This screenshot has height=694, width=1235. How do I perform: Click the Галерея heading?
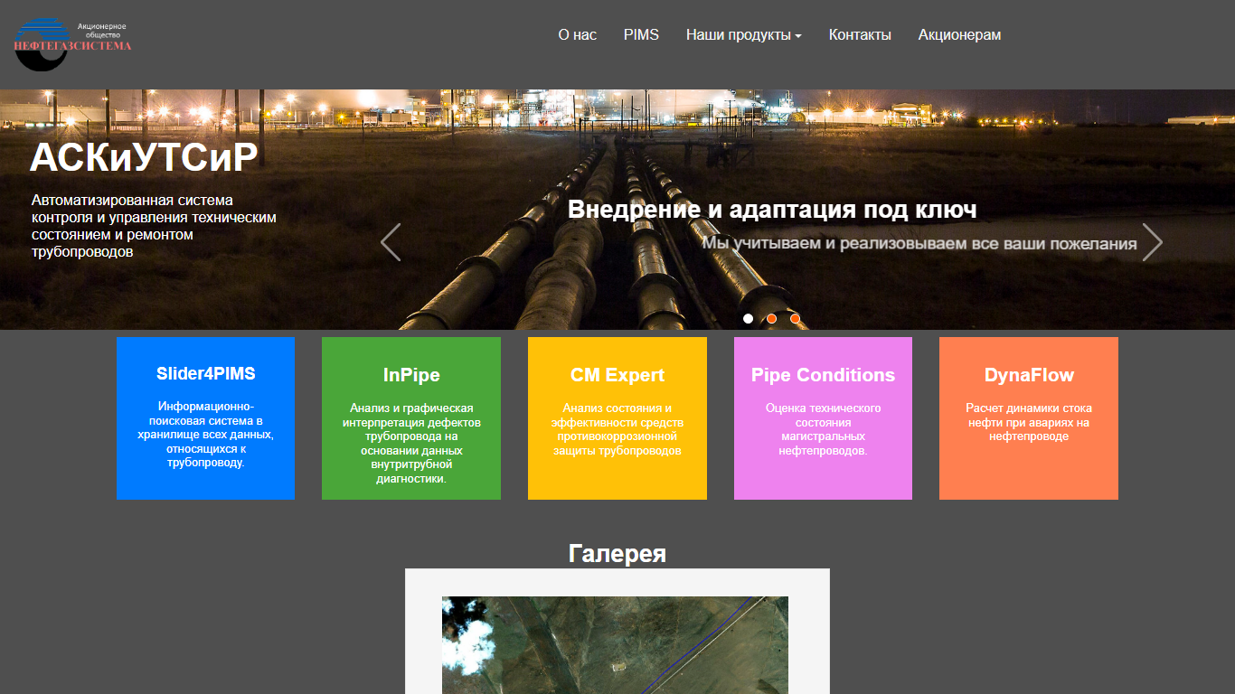[x=617, y=553]
